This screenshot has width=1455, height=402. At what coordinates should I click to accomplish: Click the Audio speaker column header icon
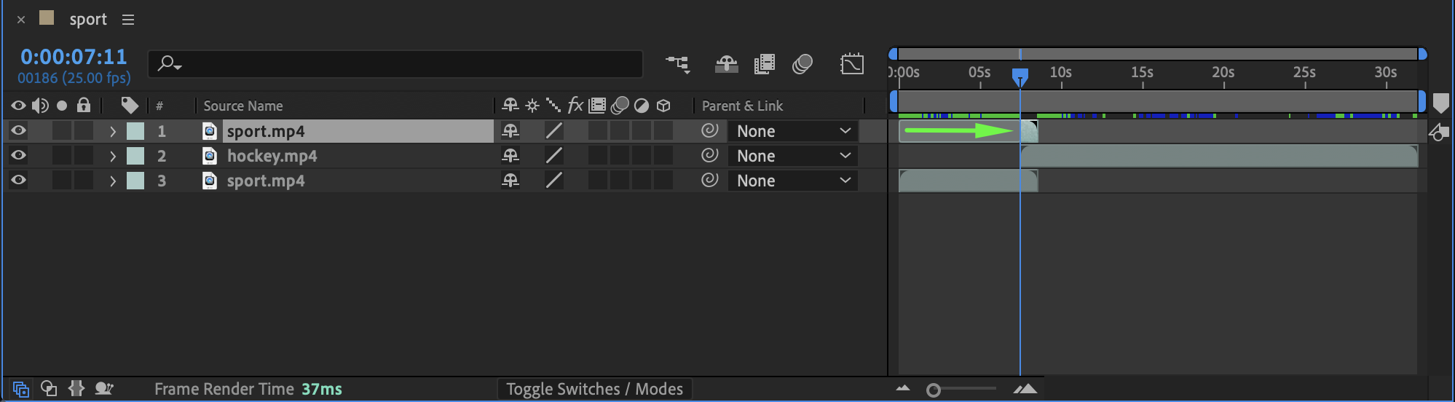tap(40, 106)
